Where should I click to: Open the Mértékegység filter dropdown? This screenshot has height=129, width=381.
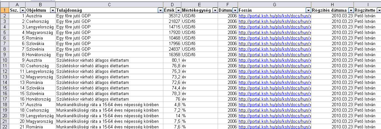pos(215,10)
